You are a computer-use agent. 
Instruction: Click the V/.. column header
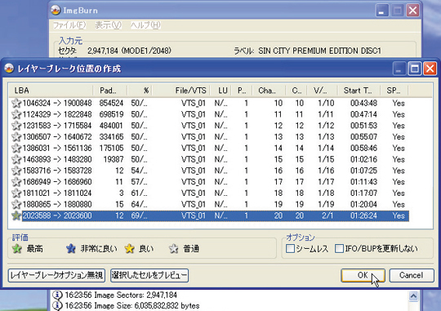click(x=323, y=91)
